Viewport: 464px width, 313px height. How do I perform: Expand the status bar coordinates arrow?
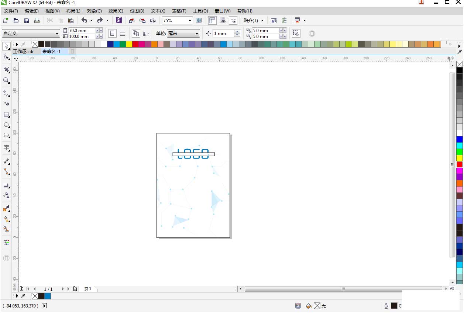click(45, 306)
